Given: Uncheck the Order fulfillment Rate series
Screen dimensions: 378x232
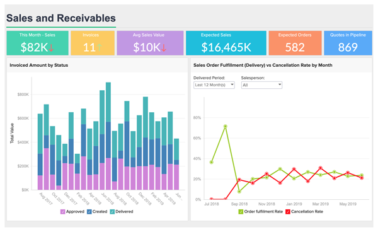Looking at the screenshot, I should coord(241,212).
